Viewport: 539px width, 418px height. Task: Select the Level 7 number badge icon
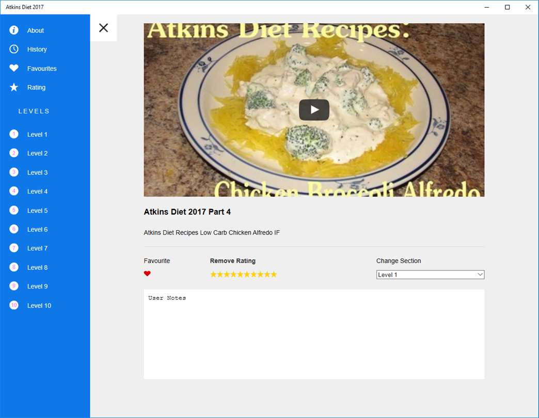pyautogui.click(x=14, y=248)
